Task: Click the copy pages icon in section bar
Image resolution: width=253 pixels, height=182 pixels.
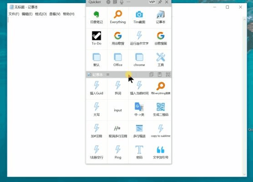Action: tap(151, 75)
